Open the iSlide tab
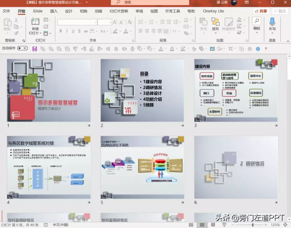Viewport: 291px width, 228px height. click(x=38, y=11)
